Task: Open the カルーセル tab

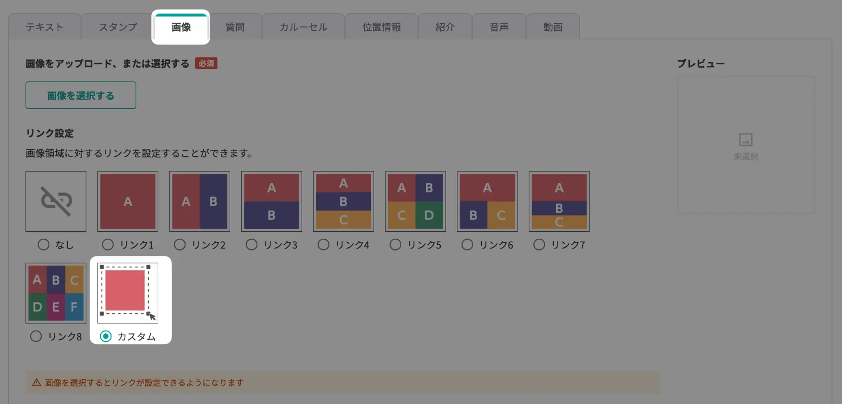Action: [303, 27]
